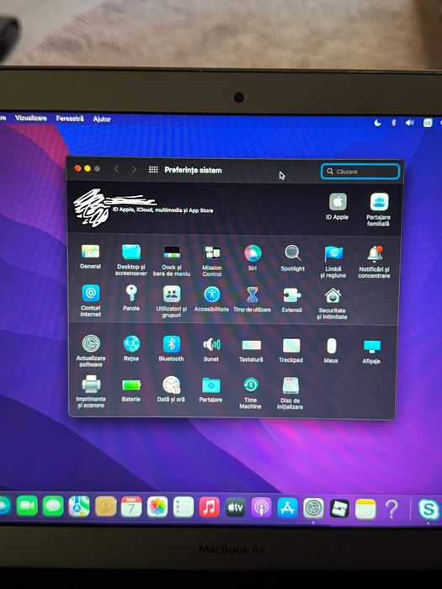
Task: Open Limbă și regiune pane
Action: point(333,262)
